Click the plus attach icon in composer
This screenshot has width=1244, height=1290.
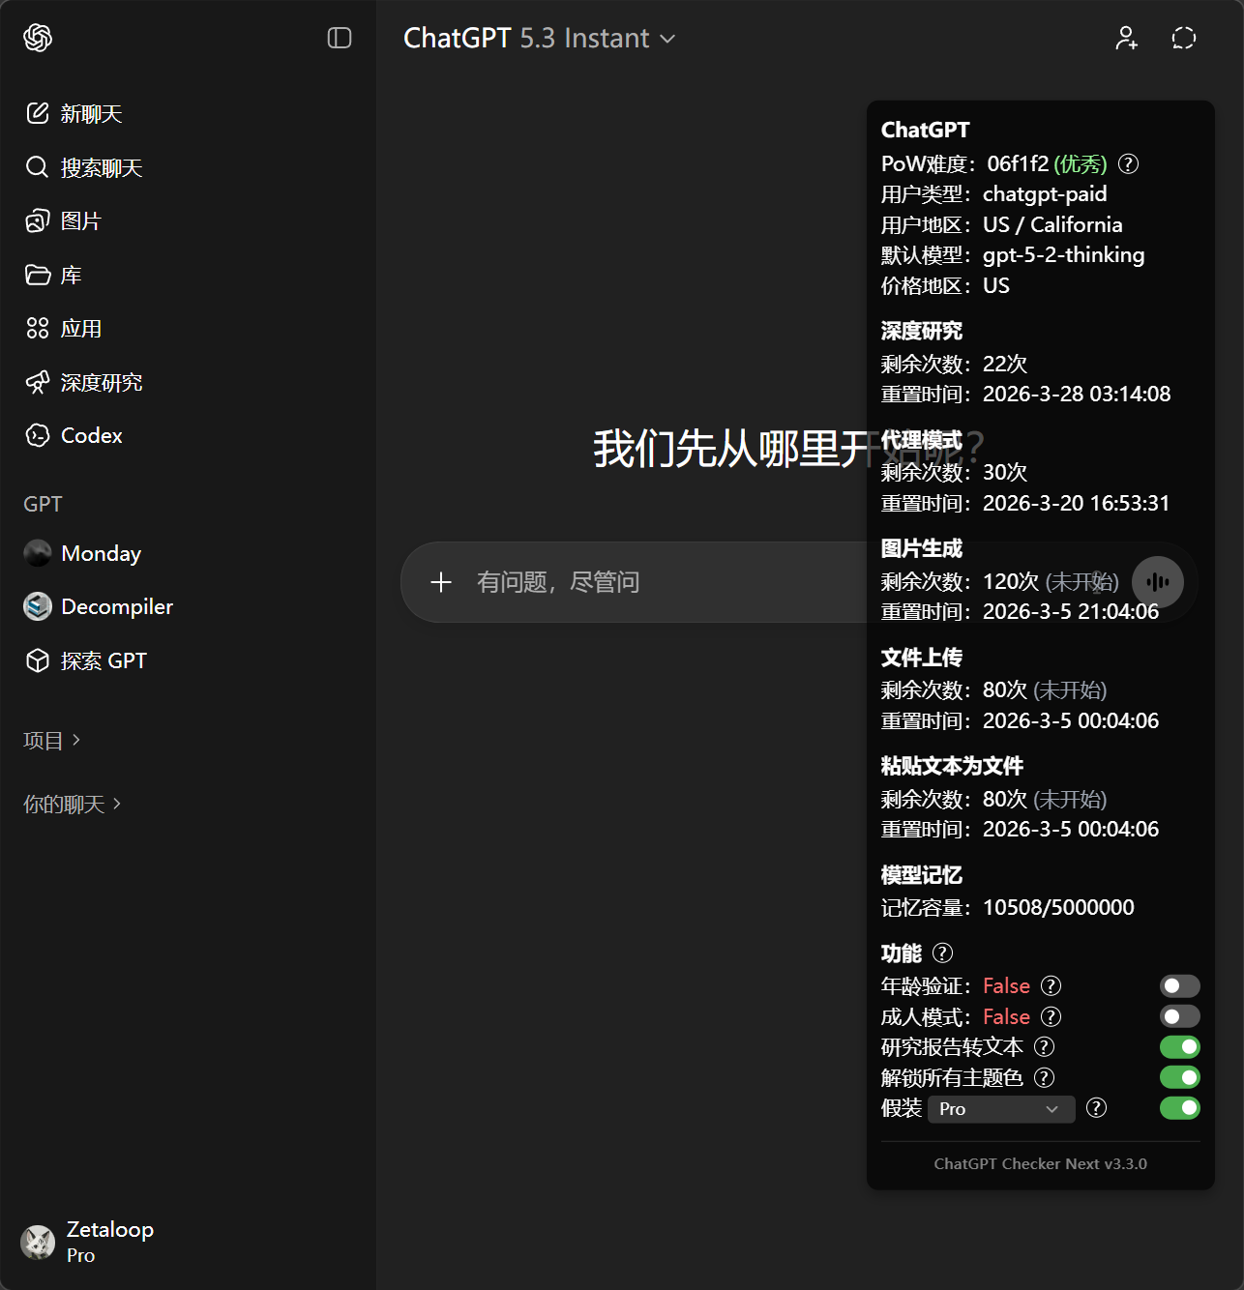(x=441, y=582)
